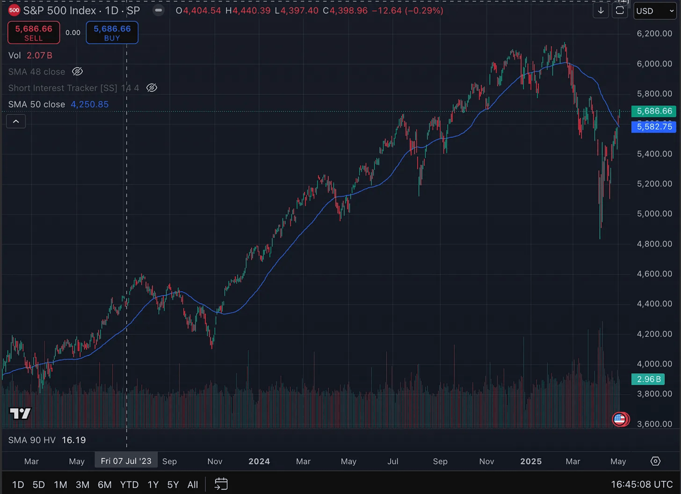Screen dimensions: 681x494
Task: Open the 16:45:08 UTC timezone selector
Action: click(x=642, y=484)
